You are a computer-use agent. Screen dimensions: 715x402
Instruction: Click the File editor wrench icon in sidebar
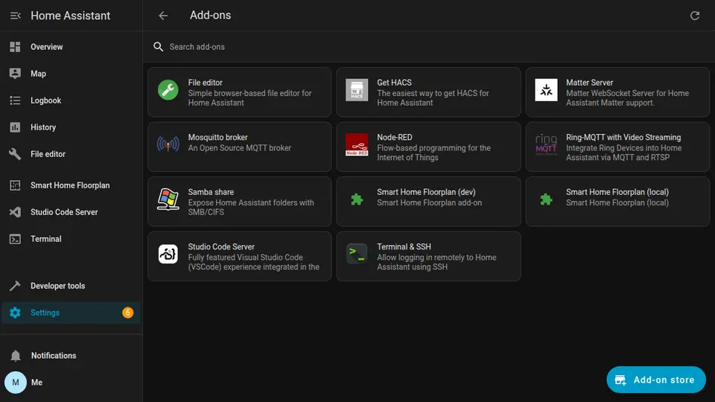[15, 154]
